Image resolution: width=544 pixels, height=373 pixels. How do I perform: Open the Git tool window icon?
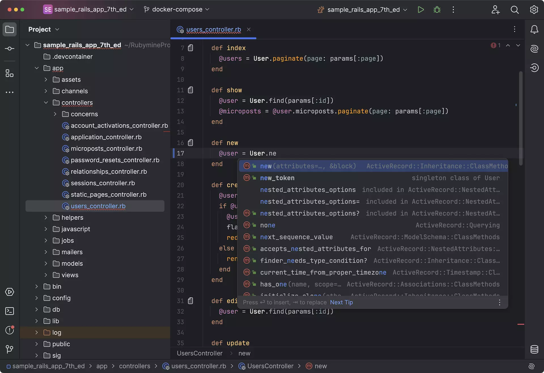pyautogui.click(x=10, y=349)
